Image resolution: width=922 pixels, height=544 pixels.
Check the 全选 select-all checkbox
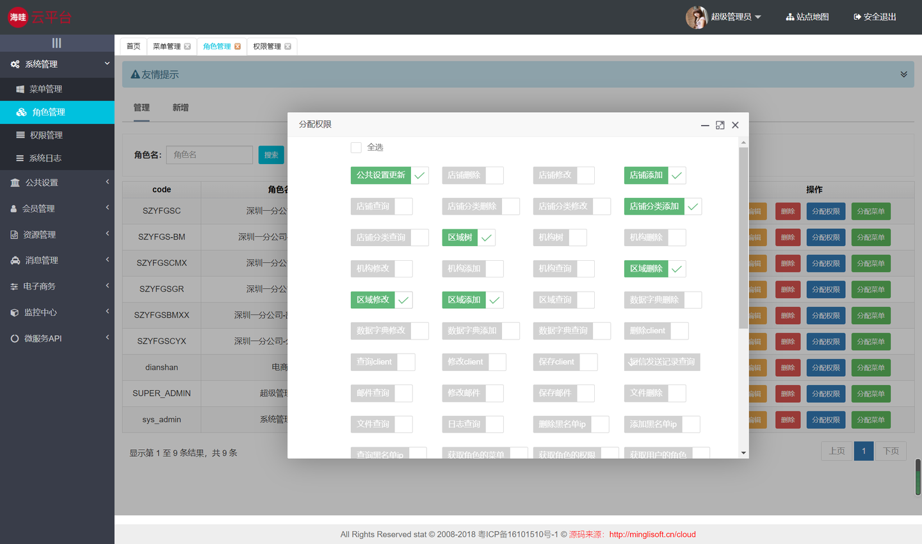[356, 147]
